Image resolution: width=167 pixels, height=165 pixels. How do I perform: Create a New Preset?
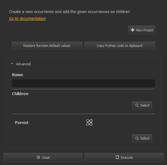click(142, 30)
